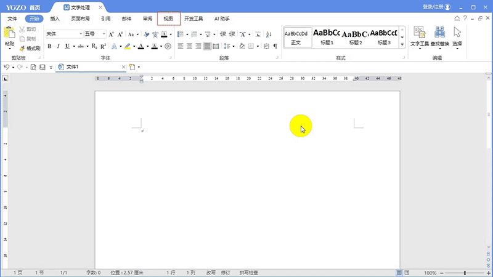Click the phonetic guide 变 icon
Screen dimensions: 493x277
[x=155, y=34]
